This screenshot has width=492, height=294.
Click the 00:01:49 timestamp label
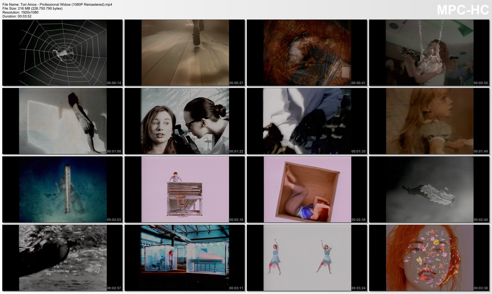pyautogui.click(x=481, y=151)
